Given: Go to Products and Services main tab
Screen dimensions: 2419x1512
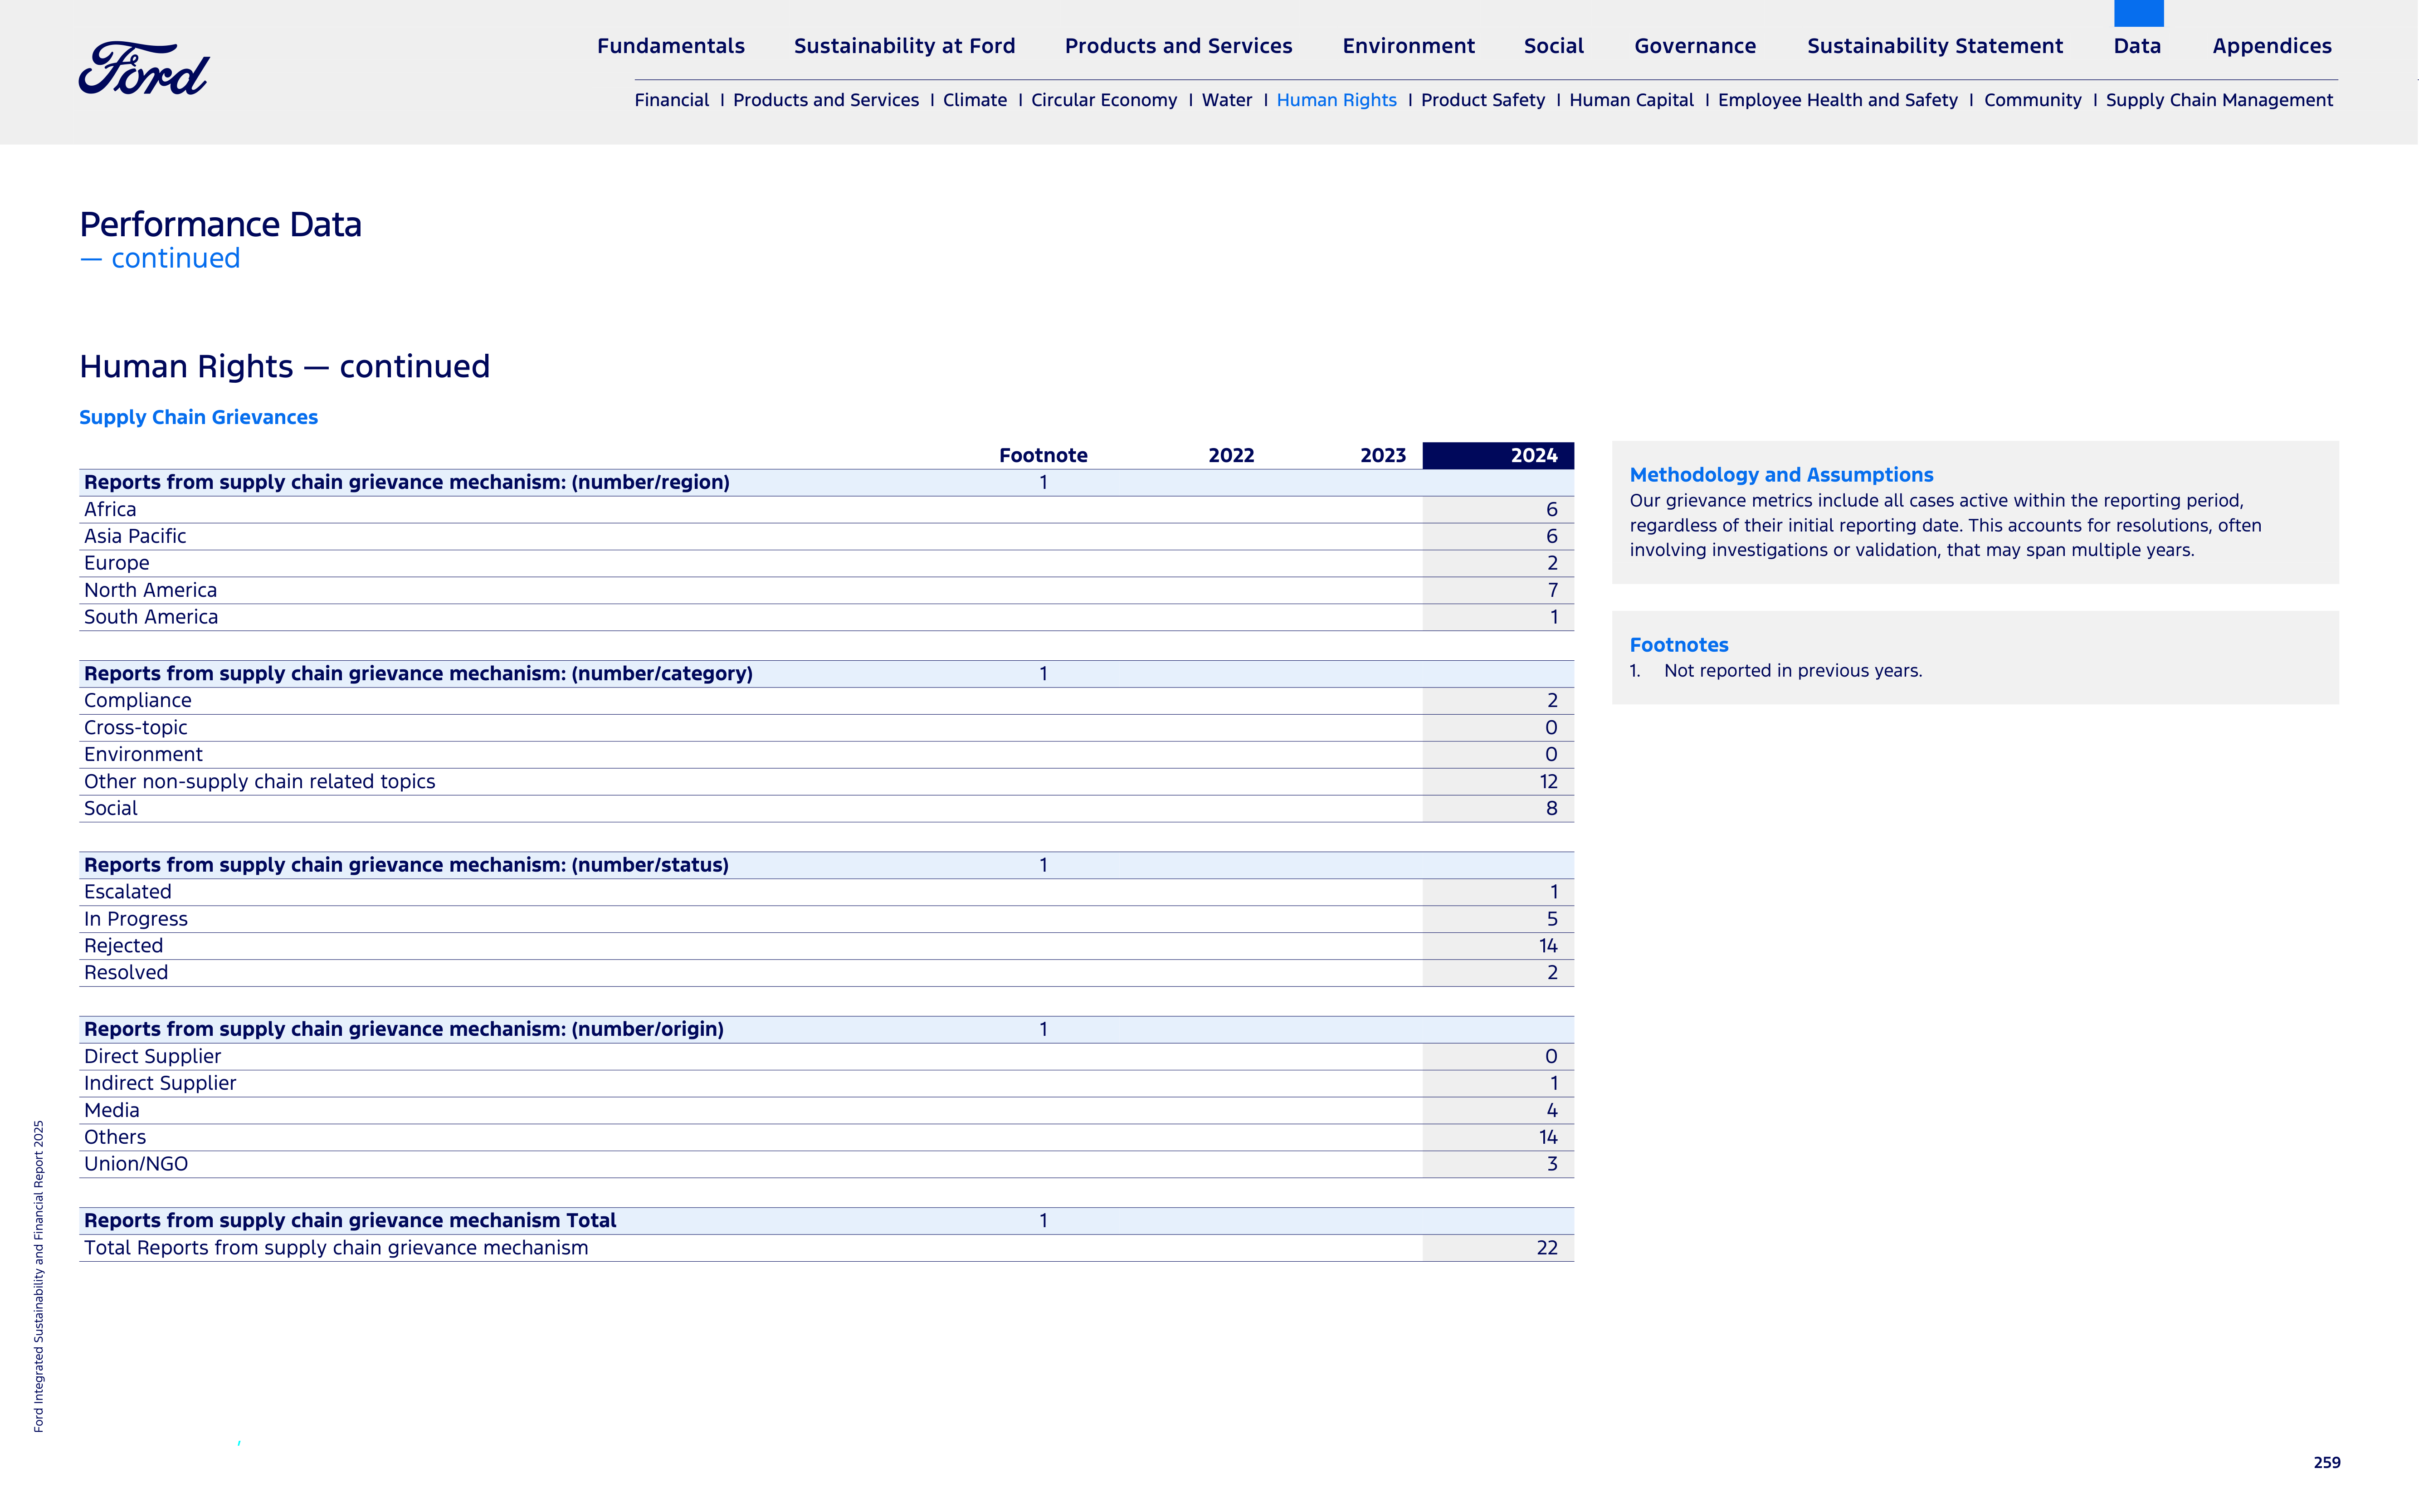Looking at the screenshot, I should (1178, 46).
